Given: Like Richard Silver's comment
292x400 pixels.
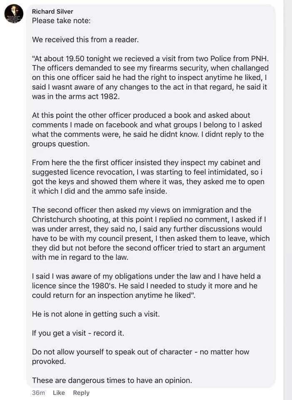Looking at the screenshot, I should pyautogui.click(x=59, y=392).
